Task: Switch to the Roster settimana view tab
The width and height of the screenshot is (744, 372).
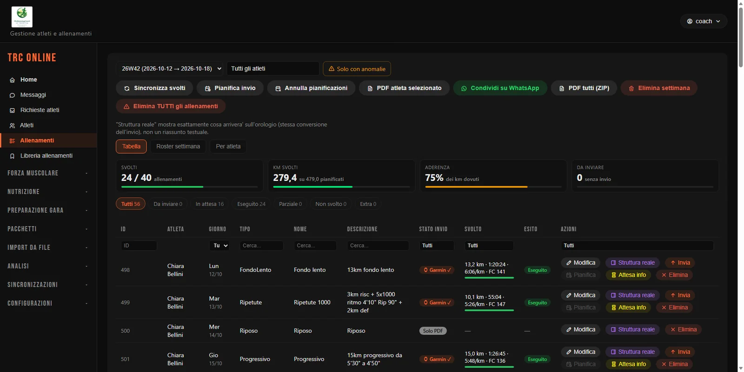Action: 178,146
